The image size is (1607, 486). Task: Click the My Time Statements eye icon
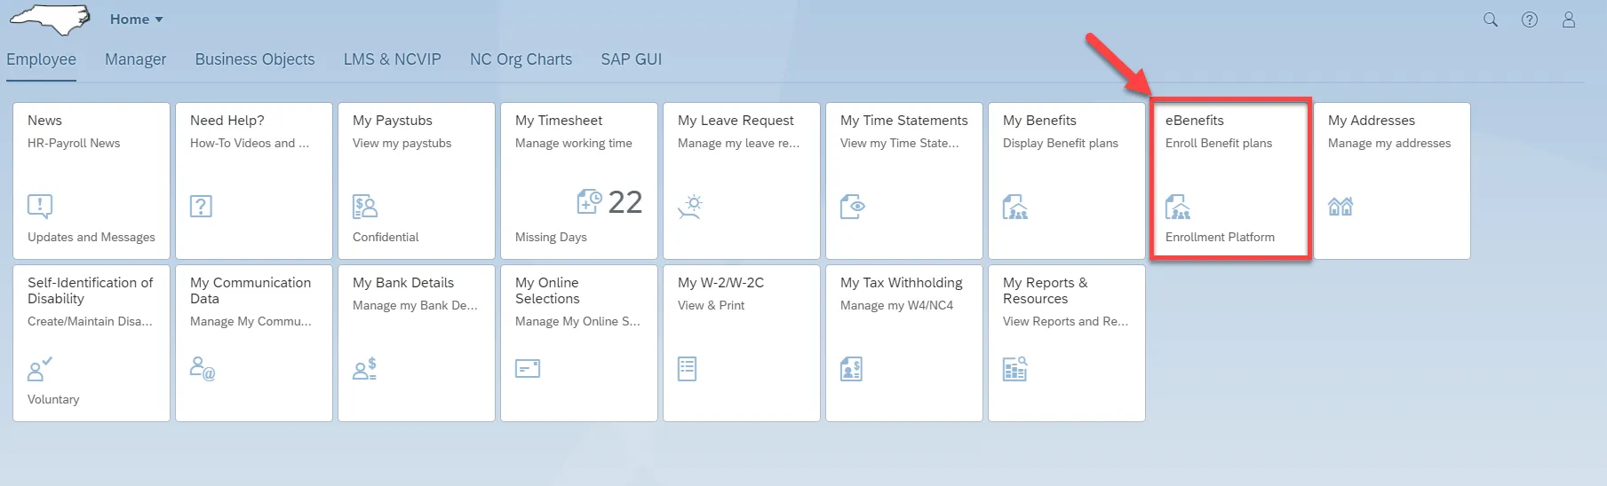853,207
